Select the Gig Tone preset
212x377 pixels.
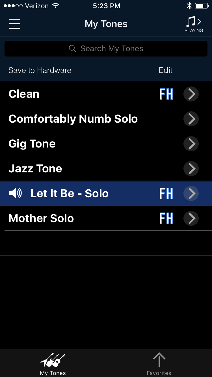click(x=32, y=144)
